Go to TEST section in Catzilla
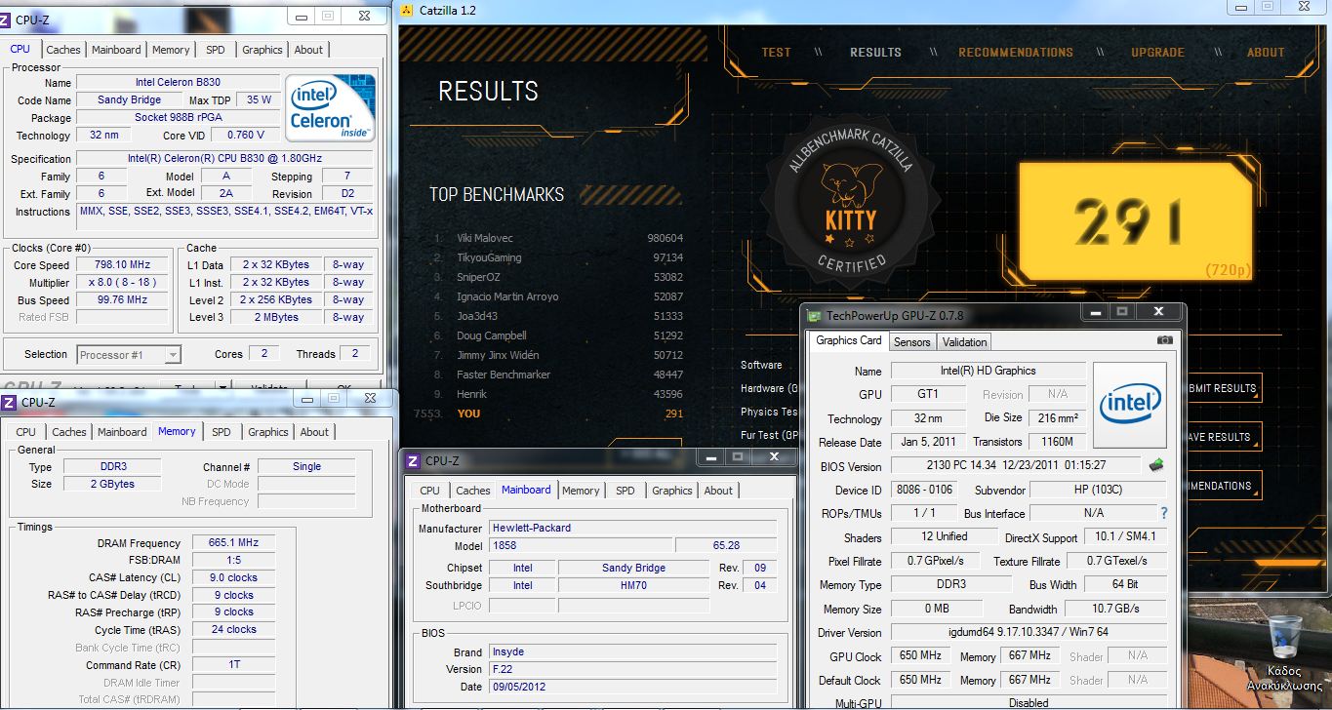 pos(777,53)
